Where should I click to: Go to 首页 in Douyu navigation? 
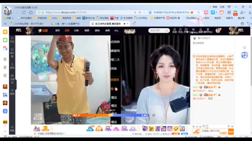(58, 30)
